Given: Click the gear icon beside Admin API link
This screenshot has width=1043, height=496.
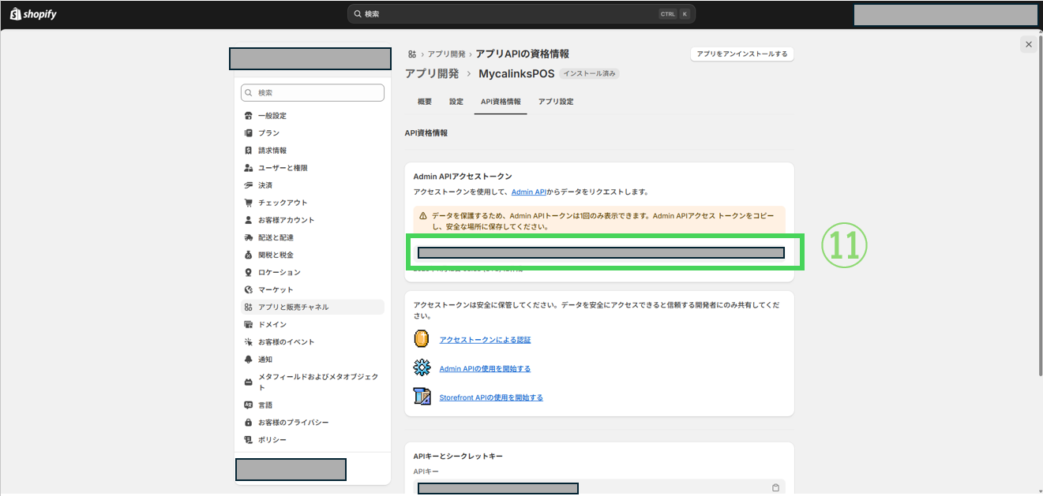Looking at the screenshot, I should (422, 368).
